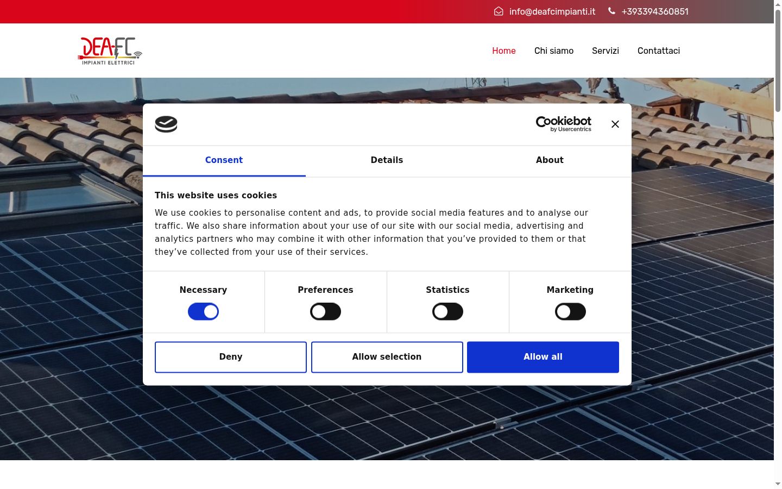Image resolution: width=782 pixels, height=489 pixels.
Task: Click the info@deafcimpianti.it email link
Action: [x=552, y=11]
